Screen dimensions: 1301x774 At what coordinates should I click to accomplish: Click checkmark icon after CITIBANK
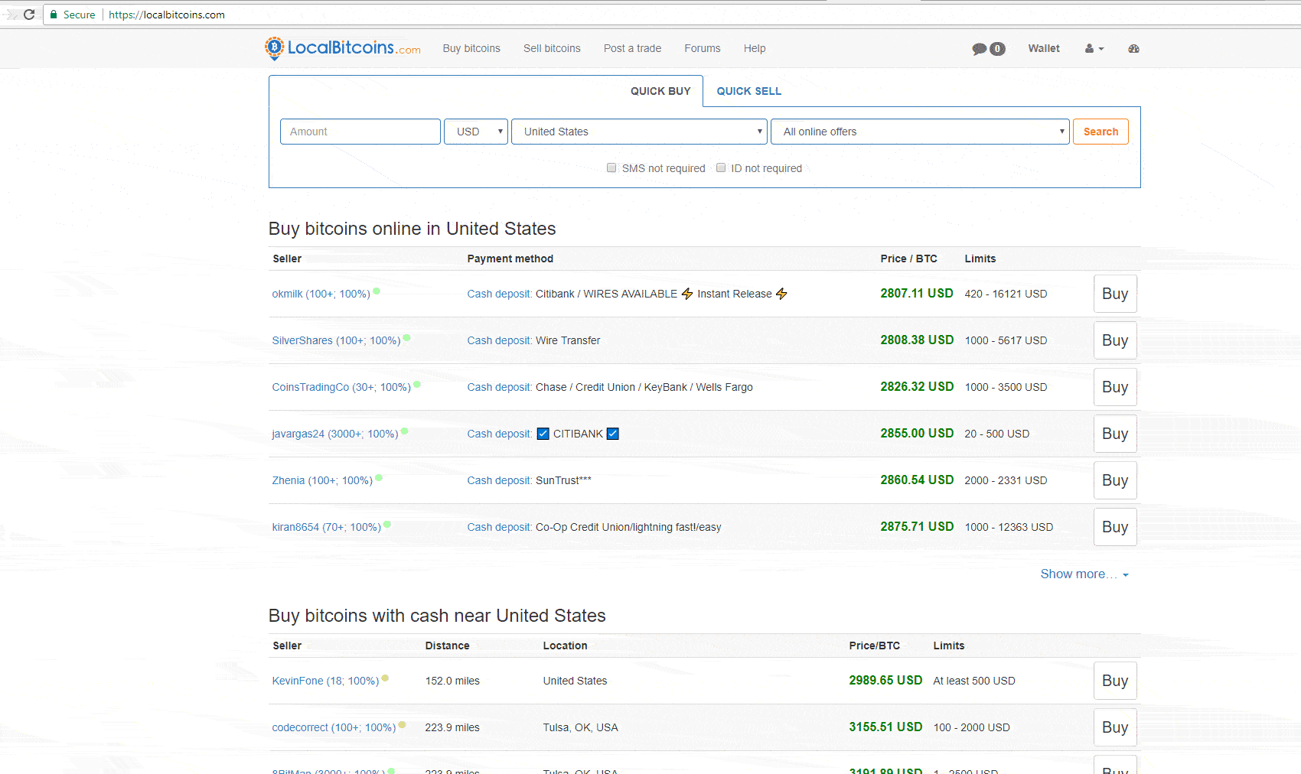click(613, 434)
